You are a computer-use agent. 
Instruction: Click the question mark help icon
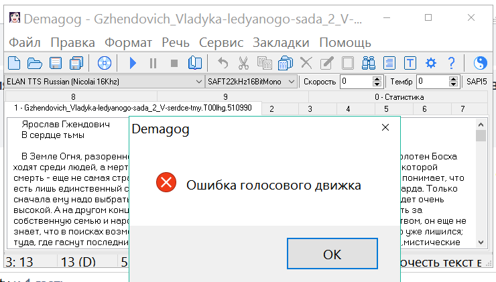coord(451,63)
